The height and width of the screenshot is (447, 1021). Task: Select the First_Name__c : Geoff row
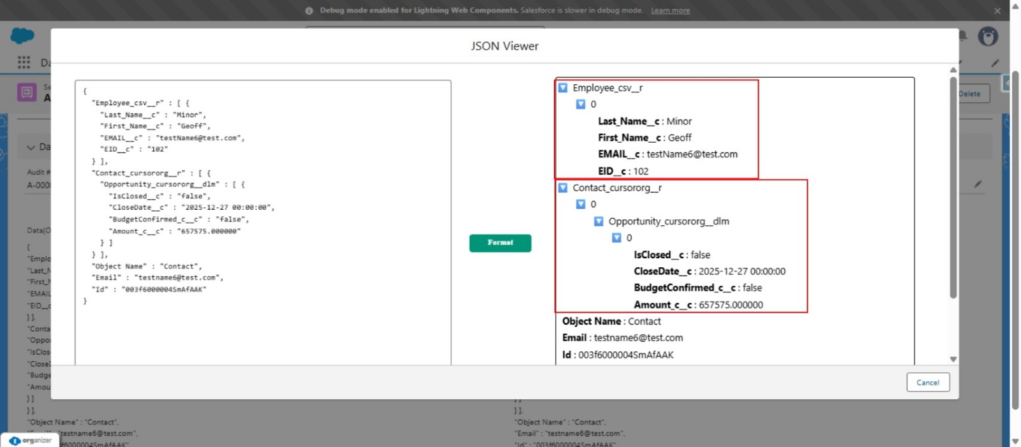coord(645,138)
